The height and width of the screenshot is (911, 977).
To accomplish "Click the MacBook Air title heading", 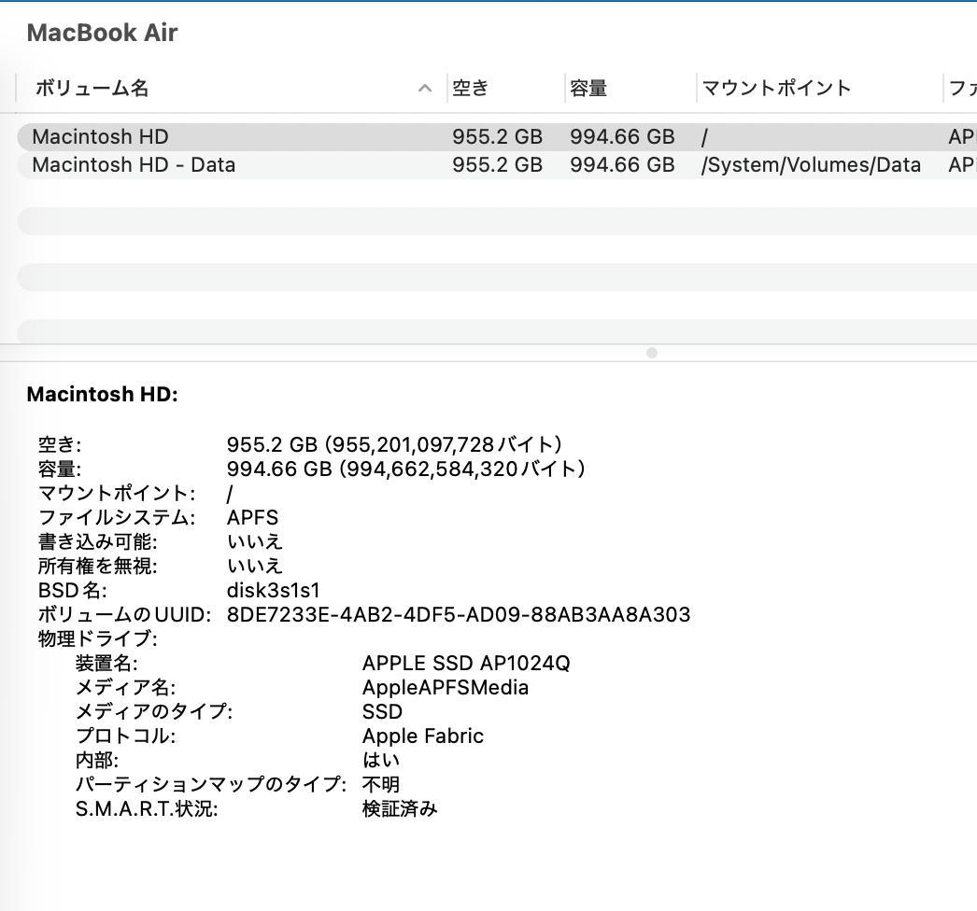I will point(102,32).
